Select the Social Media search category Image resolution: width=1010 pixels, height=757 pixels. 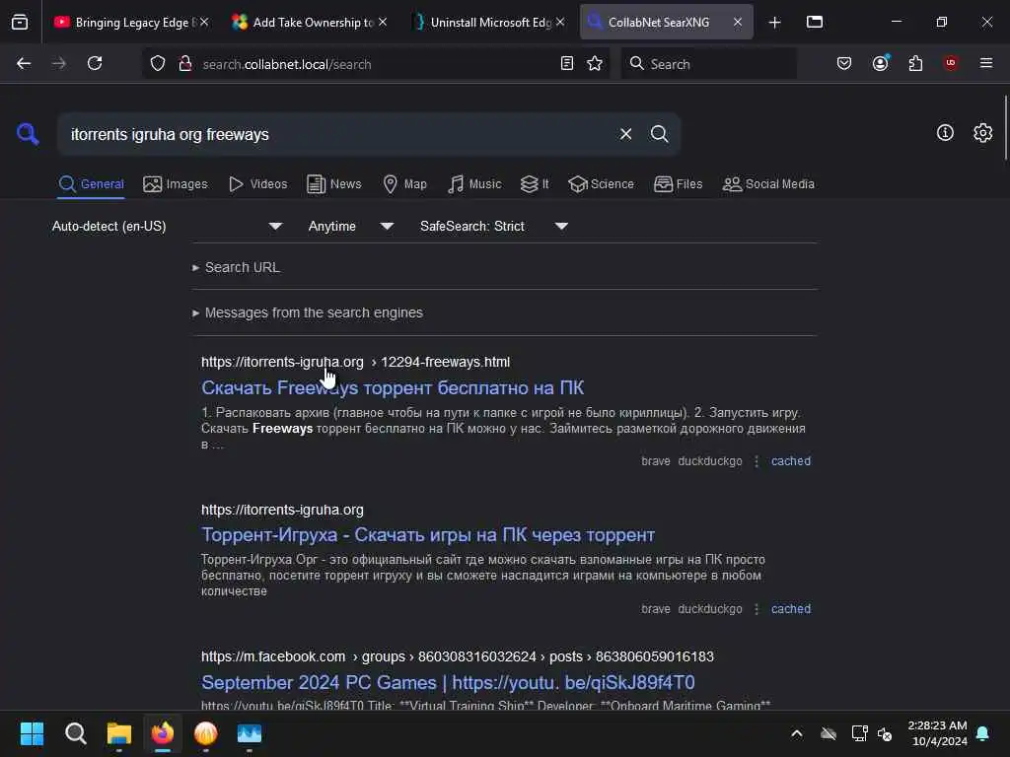tap(768, 184)
